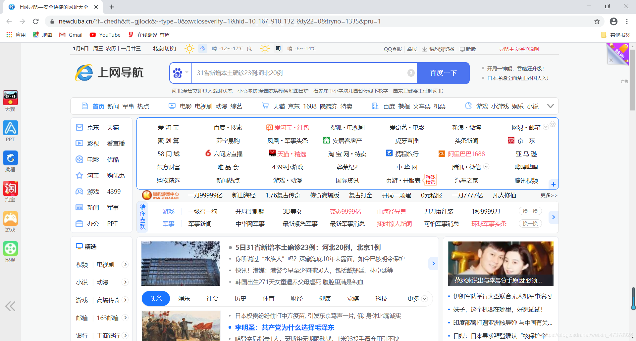Open Chrome three-dot menu

[627, 21]
